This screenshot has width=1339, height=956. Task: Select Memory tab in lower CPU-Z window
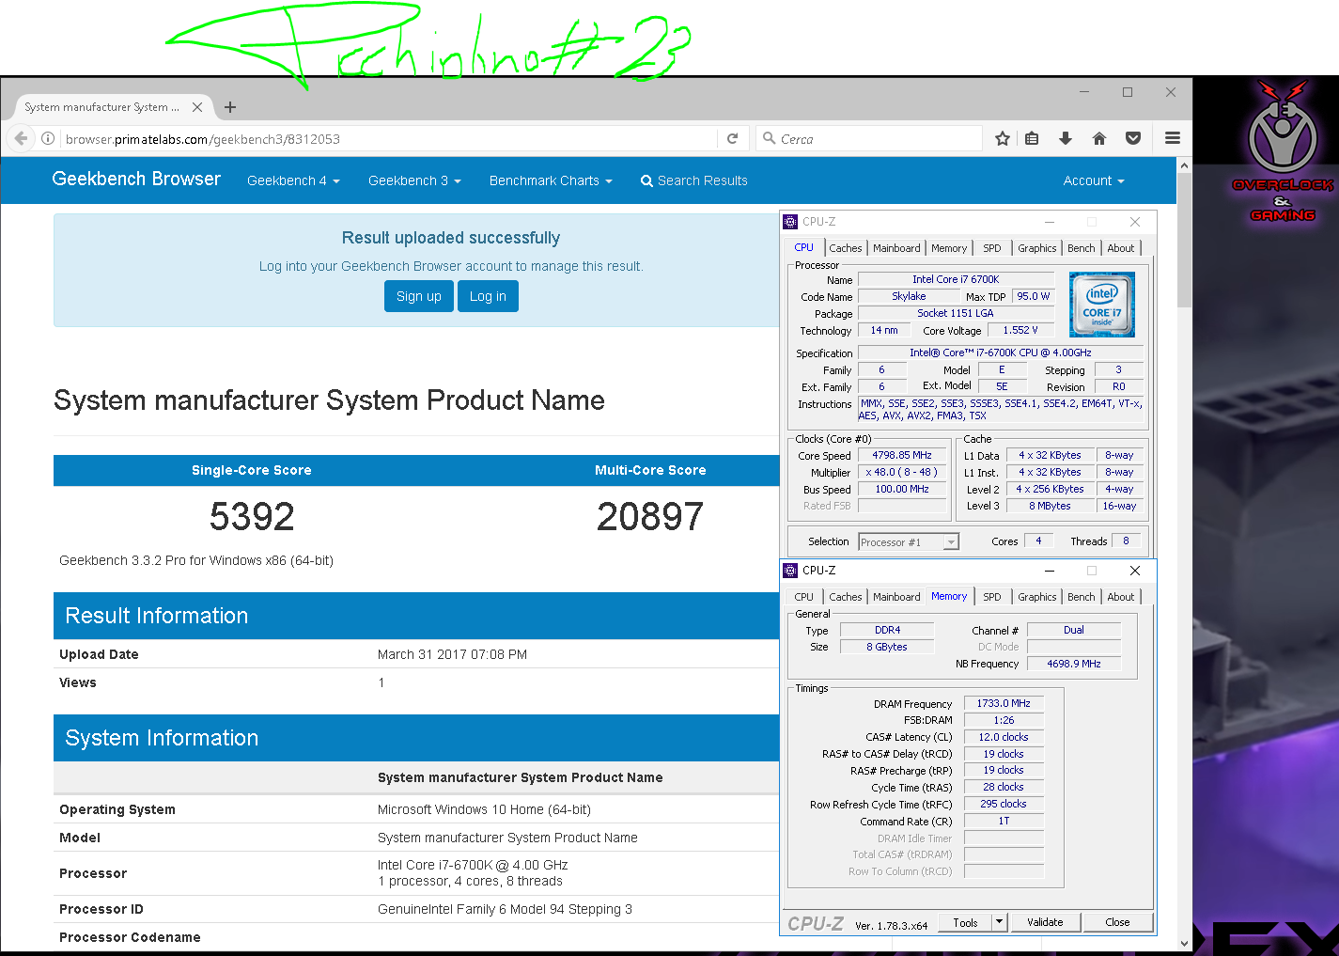[x=949, y=596]
